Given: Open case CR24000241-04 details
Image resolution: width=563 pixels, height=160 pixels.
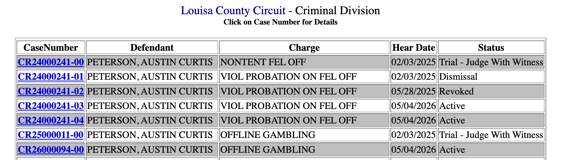Looking at the screenshot, I should point(51,120).
